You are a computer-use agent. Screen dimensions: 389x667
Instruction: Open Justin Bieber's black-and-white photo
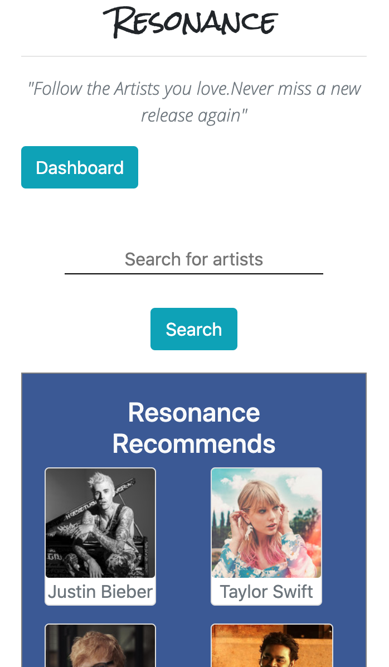[100, 523]
